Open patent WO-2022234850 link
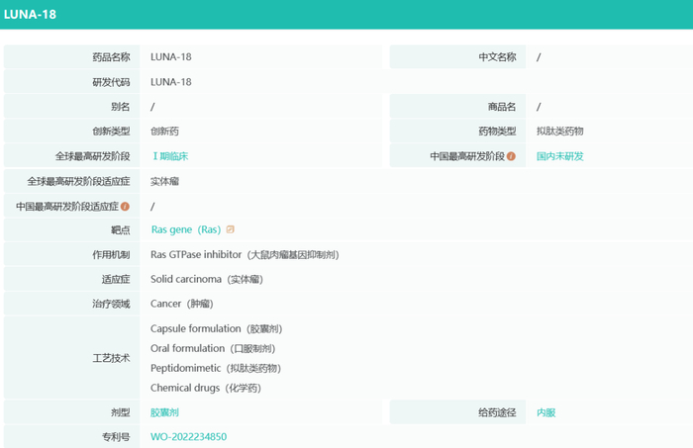This screenshot has height=448, width=693. point(189,437)
